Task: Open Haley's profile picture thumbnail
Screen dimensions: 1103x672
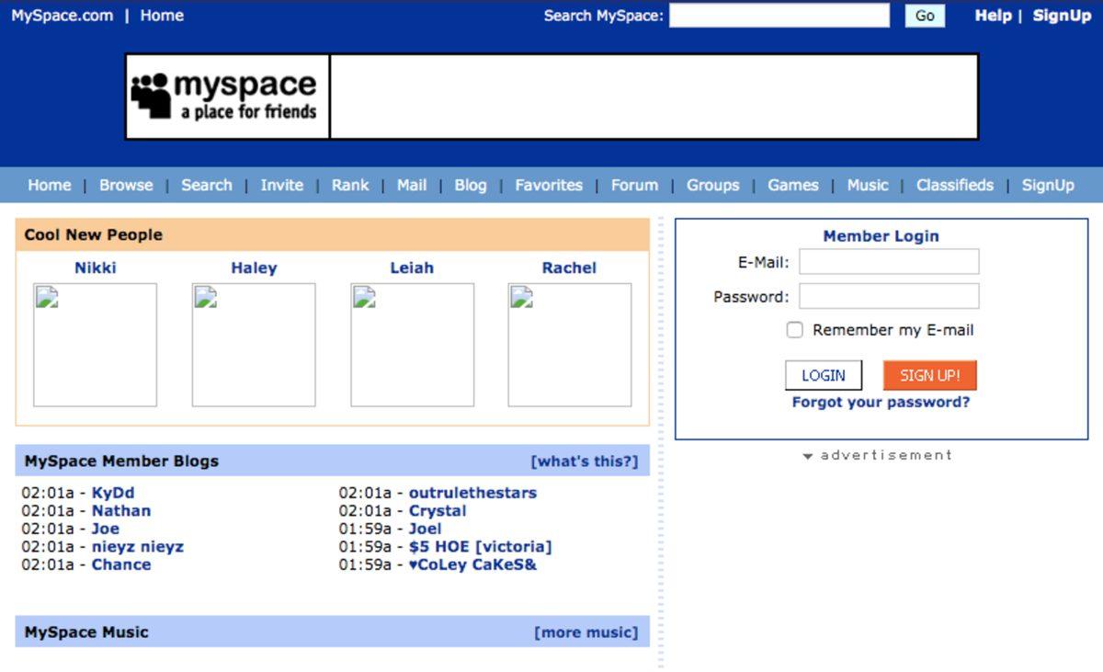Action: click(254, 345)
